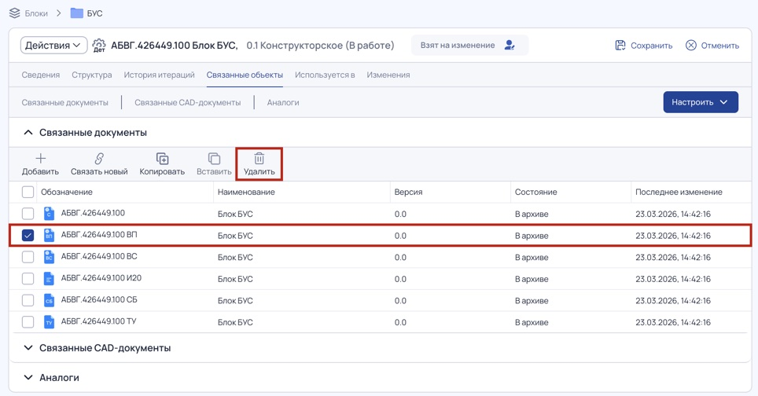Click the Блоки layers icon in breadcrumb

pyautogui.click(x=14, y=13)
